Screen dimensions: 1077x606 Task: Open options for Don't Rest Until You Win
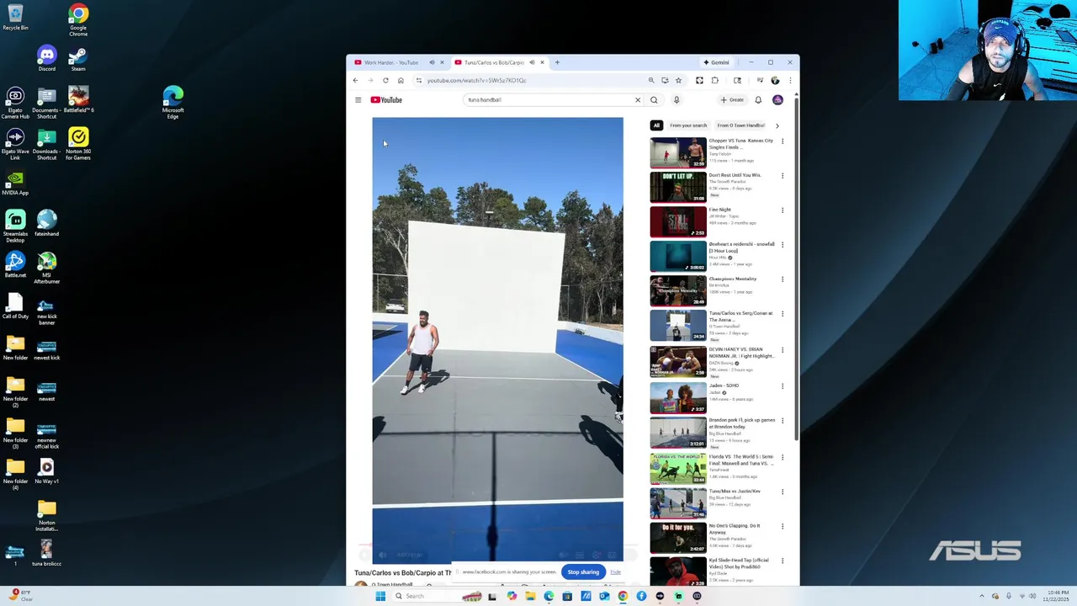tap(783, 176)
